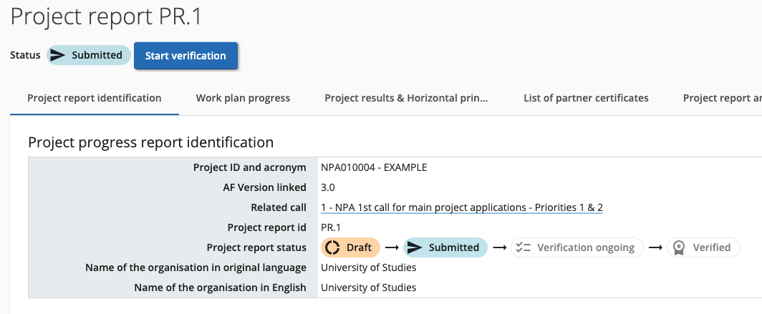Switch to the Work plan progress tab
762x314 pixels.
[243, 98]
